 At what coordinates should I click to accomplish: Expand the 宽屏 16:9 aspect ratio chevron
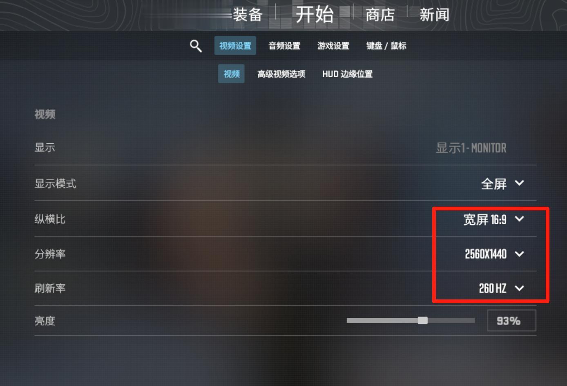click(519, 219)
